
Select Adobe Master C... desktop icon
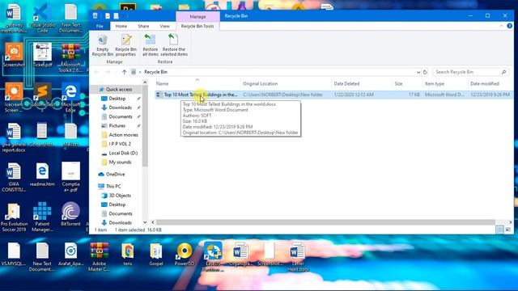99,257
